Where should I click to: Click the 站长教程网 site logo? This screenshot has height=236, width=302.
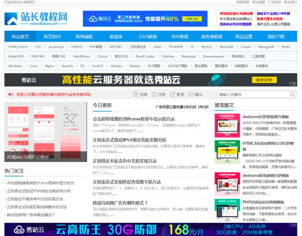[x=36, y=19]
